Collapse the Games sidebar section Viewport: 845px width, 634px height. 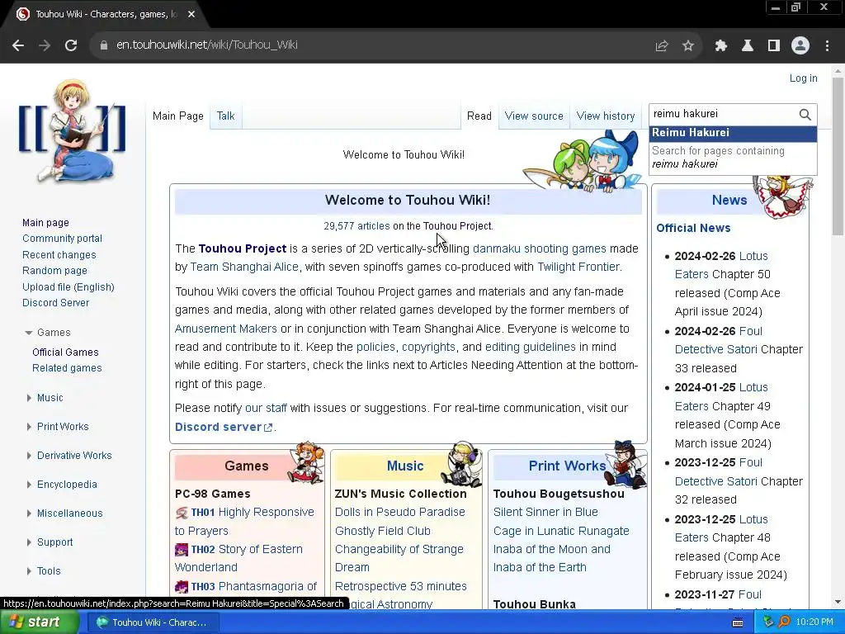click(x=29, y=333)
